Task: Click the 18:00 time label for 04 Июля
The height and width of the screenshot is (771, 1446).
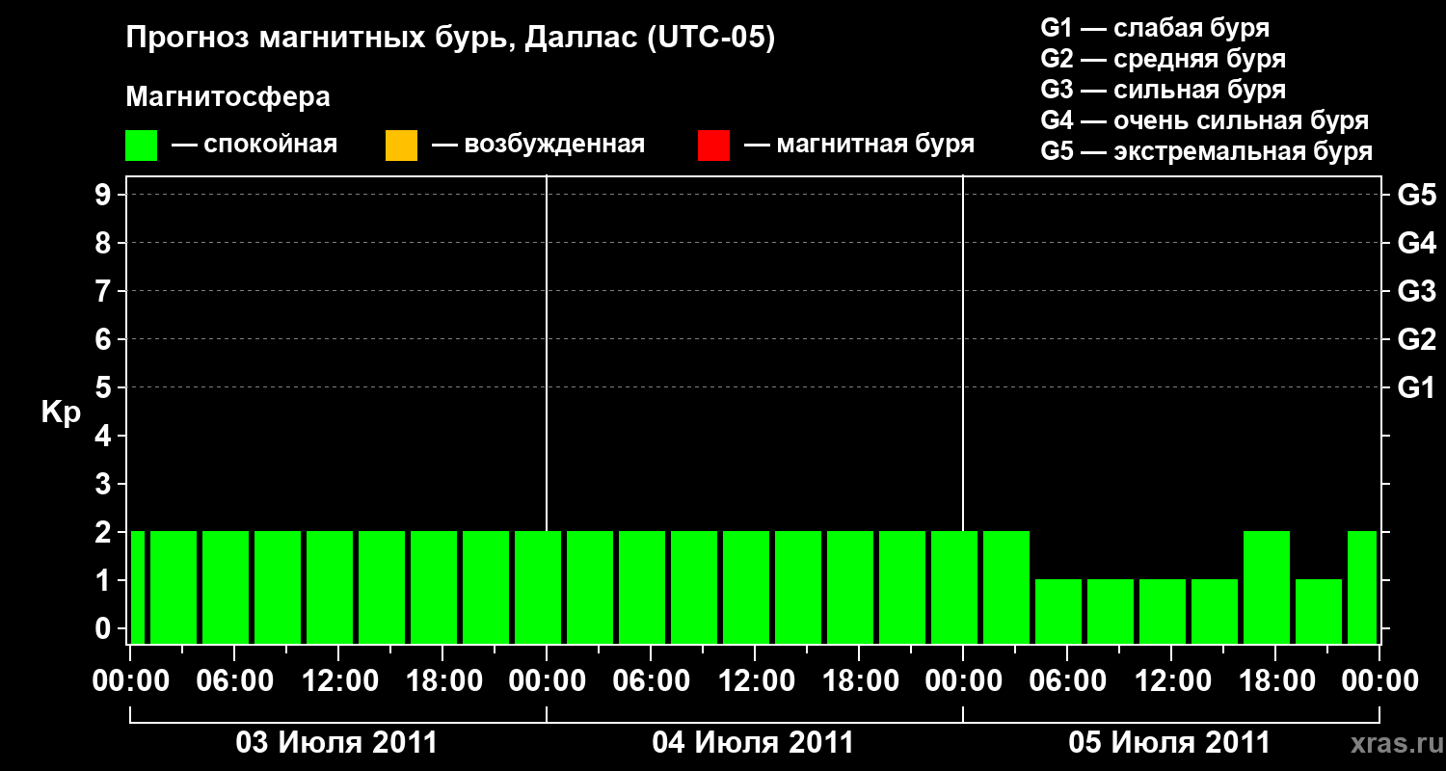Action: click(859, 681)
